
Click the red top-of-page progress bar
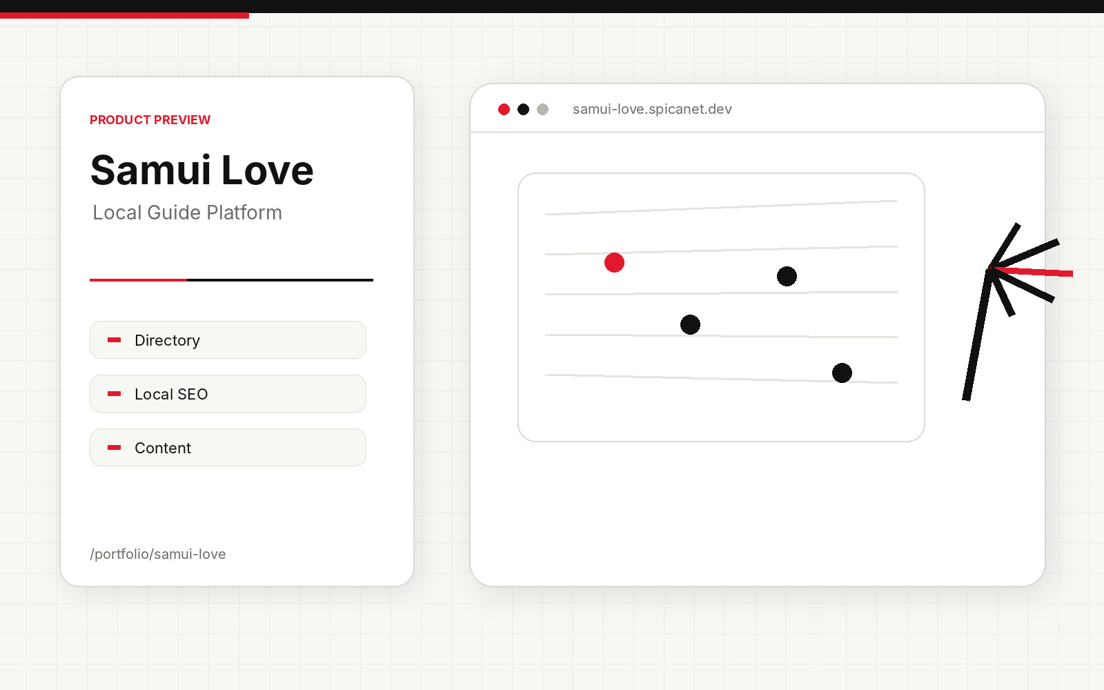point(124,15)
